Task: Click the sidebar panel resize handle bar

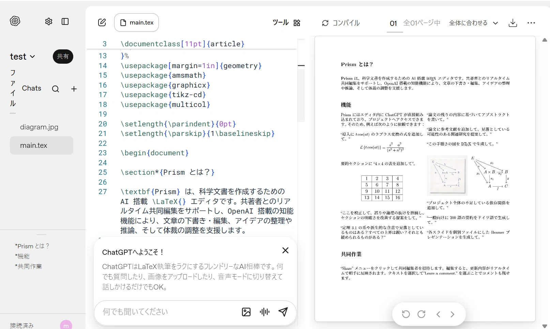Action: tap(42, 234)
